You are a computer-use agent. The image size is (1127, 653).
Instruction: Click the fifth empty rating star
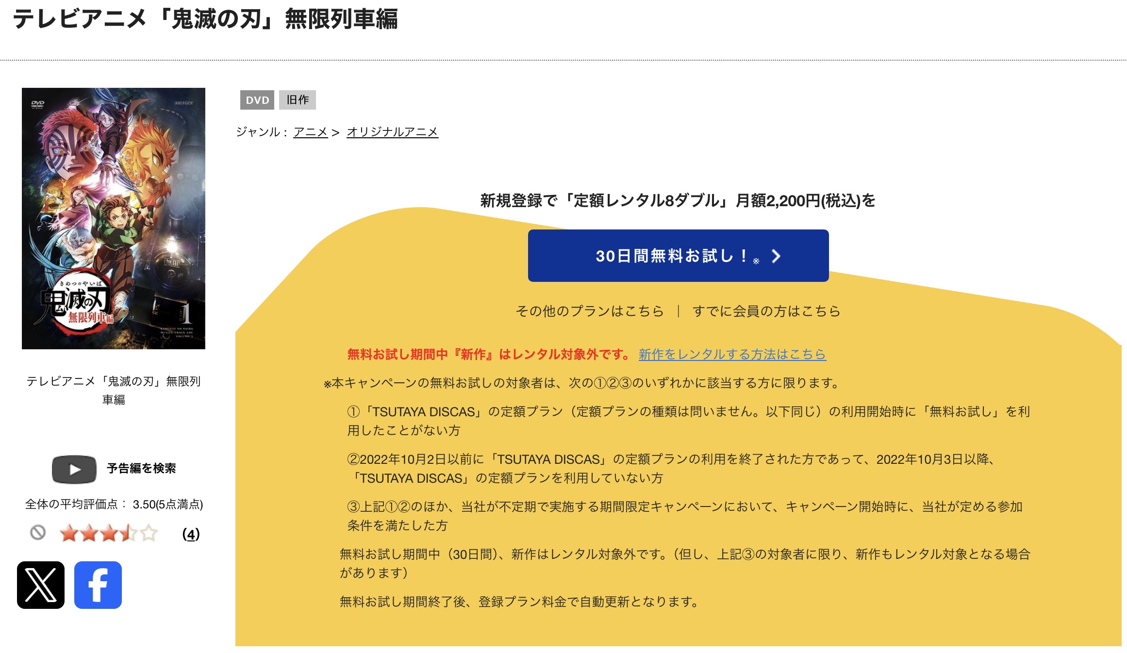[149, 533]
